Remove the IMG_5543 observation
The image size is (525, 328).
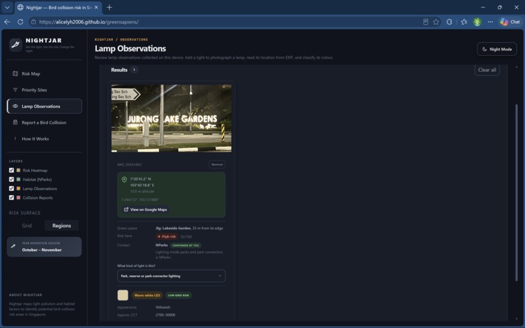coord(217,165)
